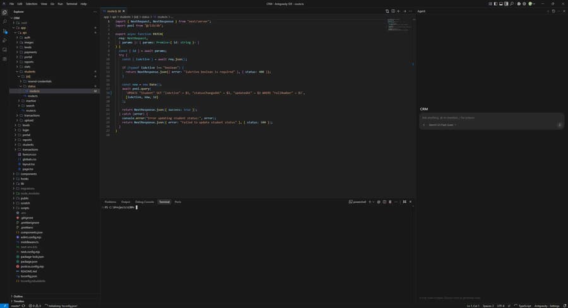The width and height of the screenshot is (568, 308).
Task: Click master branch in status bar
Action: coord(16,306)
